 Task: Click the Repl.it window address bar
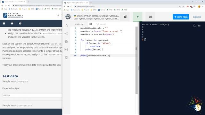pos(126,6)
